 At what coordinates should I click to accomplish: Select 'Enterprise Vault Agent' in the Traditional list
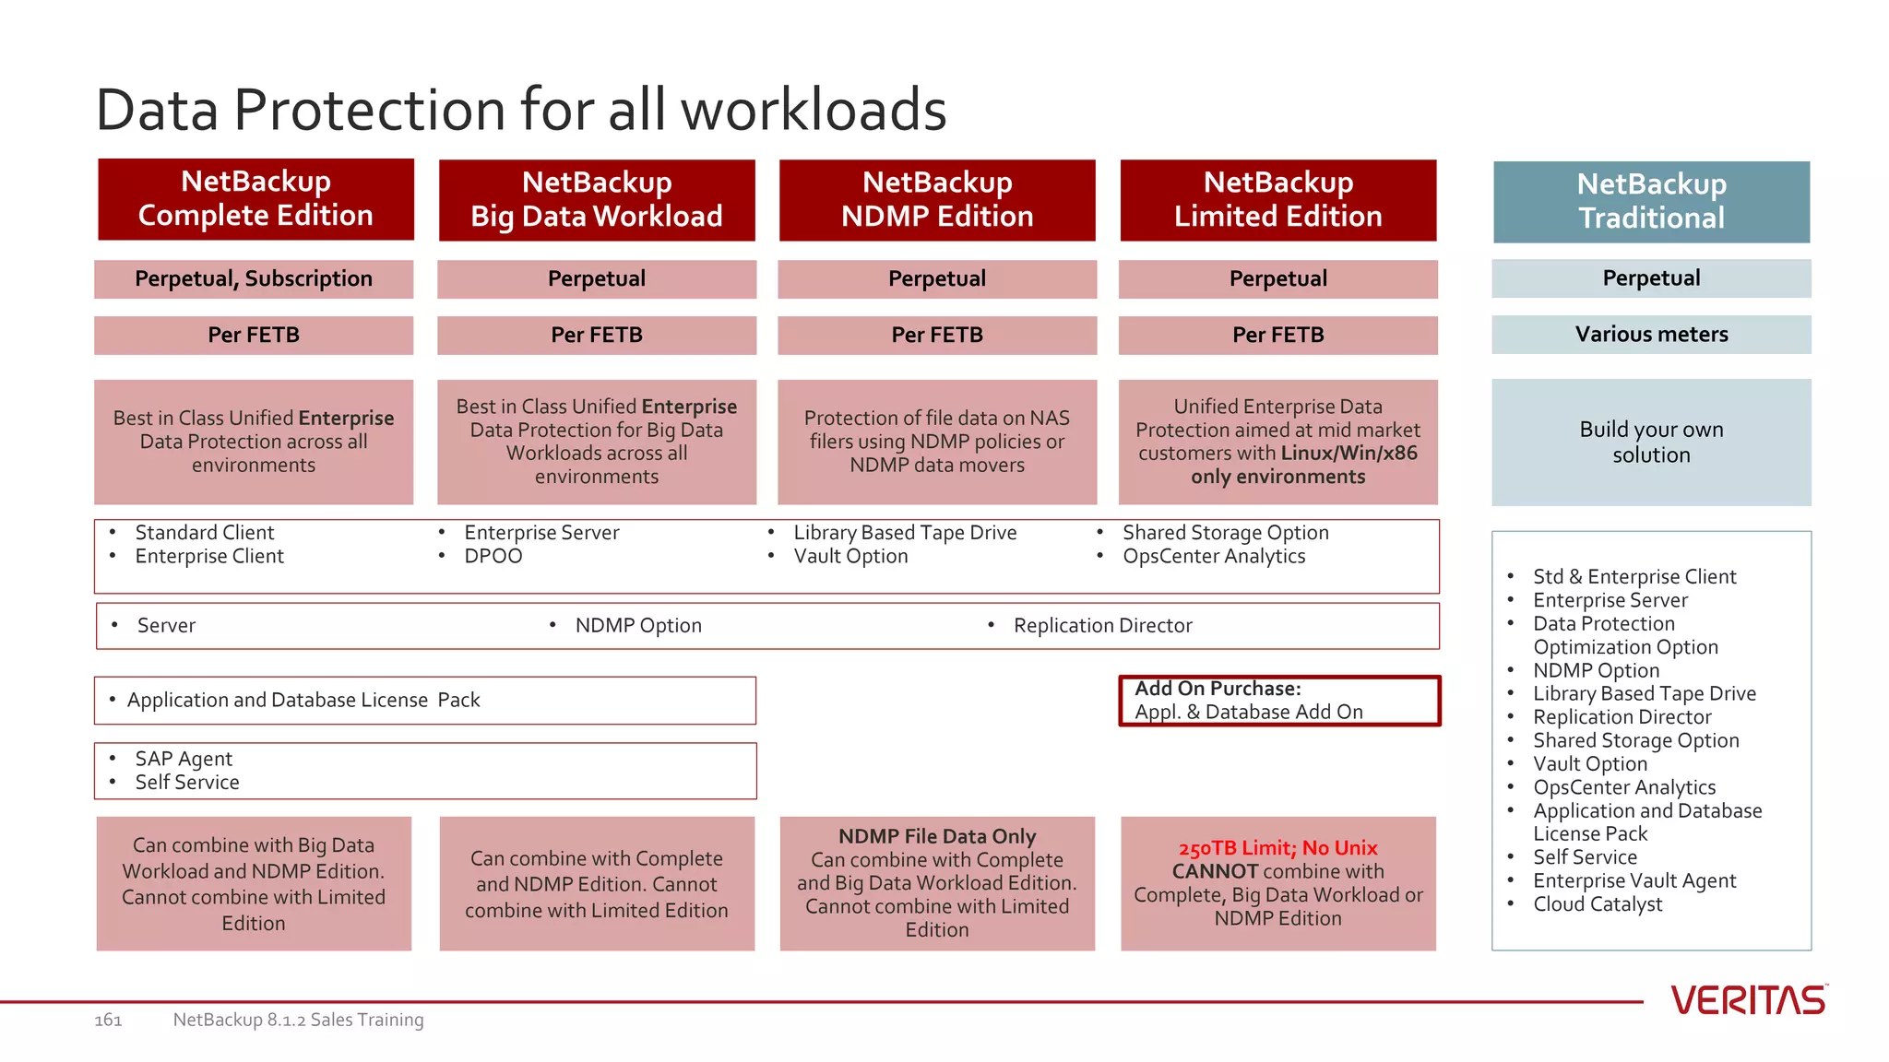coord(1634,881)
